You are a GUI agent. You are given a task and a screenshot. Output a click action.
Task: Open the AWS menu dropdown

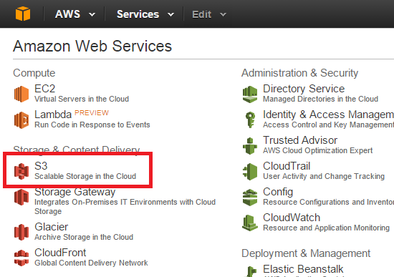click(75, 14)
